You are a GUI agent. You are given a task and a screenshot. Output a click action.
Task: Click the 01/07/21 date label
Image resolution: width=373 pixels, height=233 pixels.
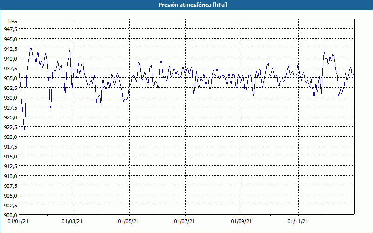185,222
